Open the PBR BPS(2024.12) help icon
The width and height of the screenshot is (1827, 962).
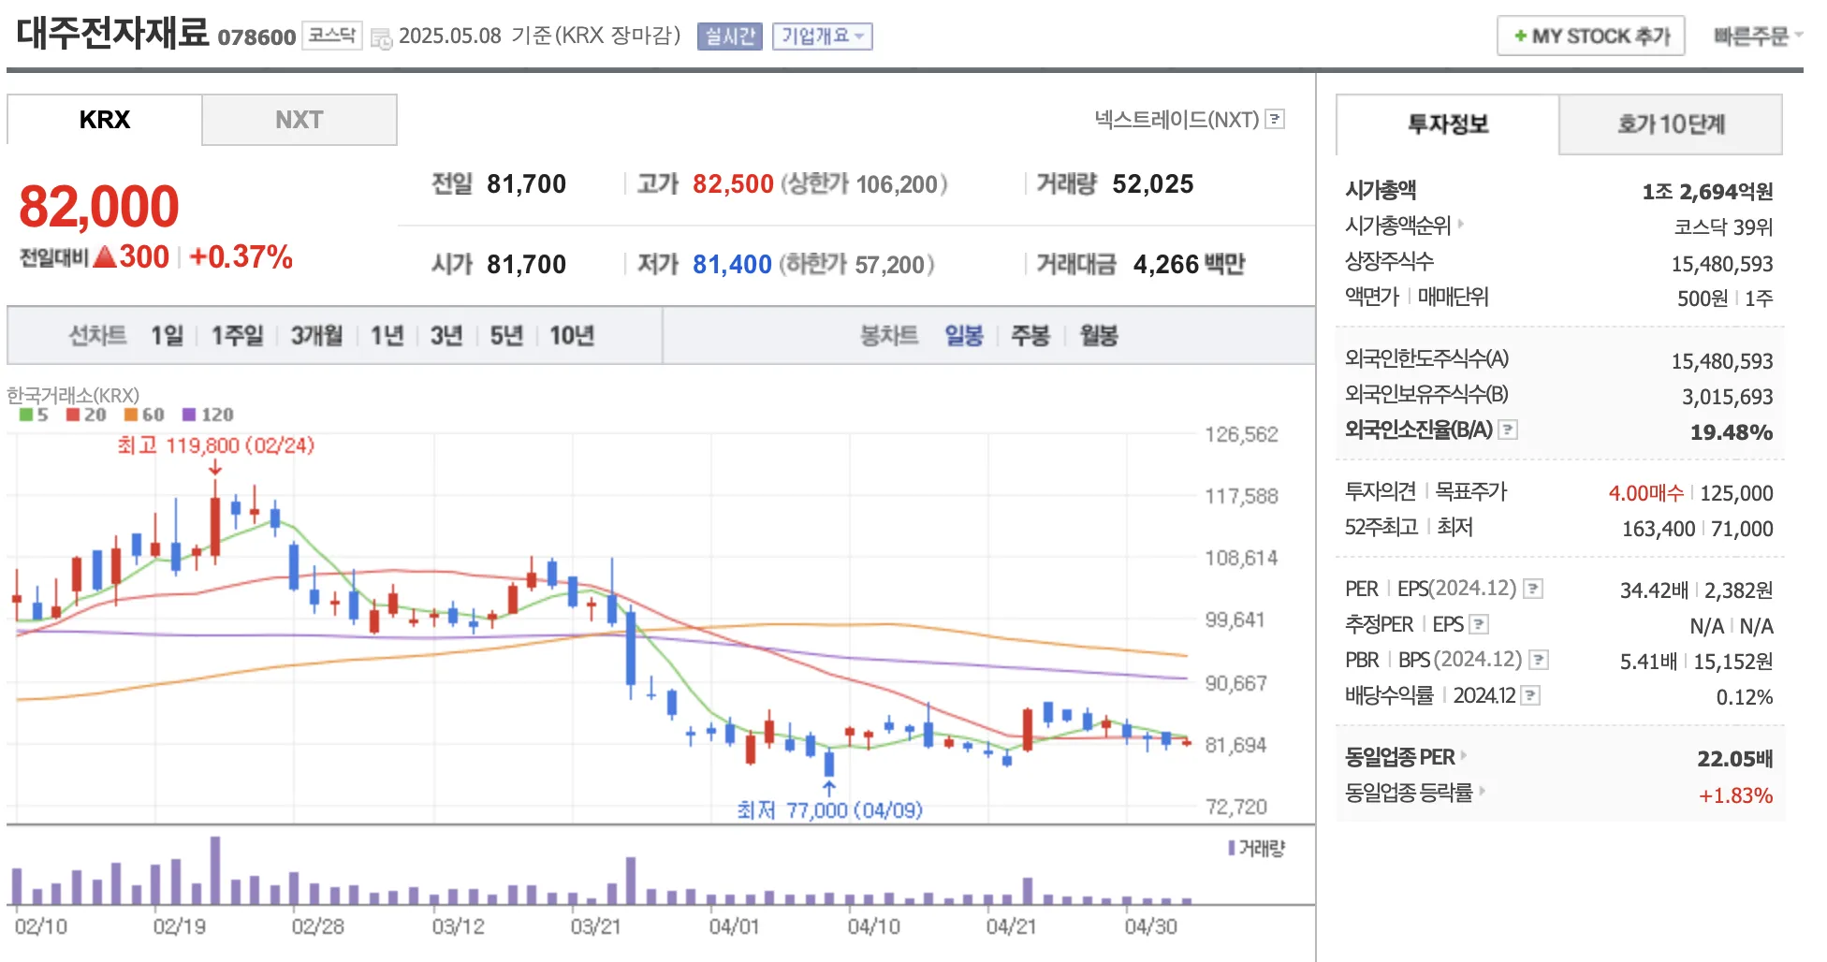(x=1539, y=660)
